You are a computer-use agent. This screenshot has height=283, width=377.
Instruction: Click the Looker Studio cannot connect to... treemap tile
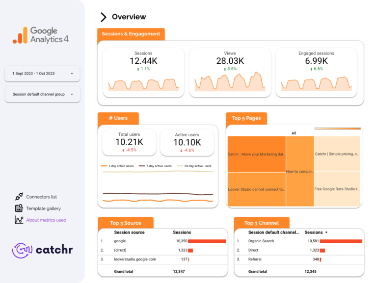[257, 189]
